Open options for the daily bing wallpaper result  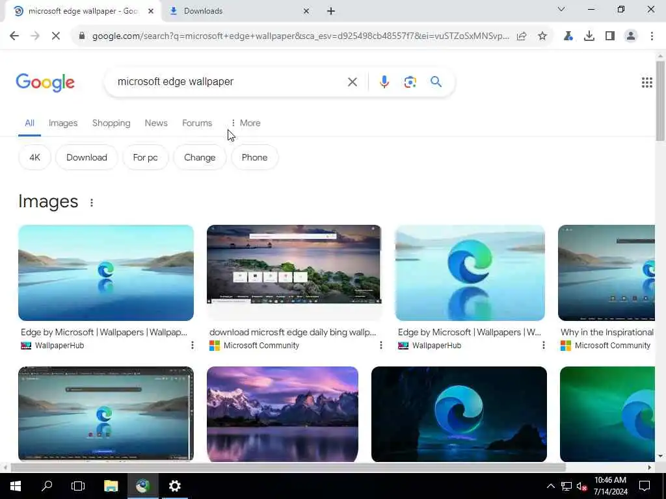tap(380, 346)
